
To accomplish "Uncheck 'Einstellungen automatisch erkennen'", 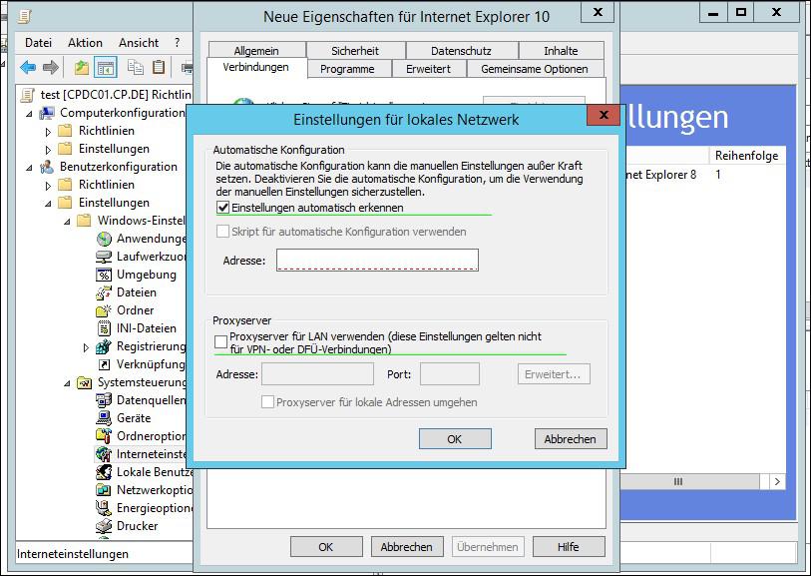I will tap(222, 208).
